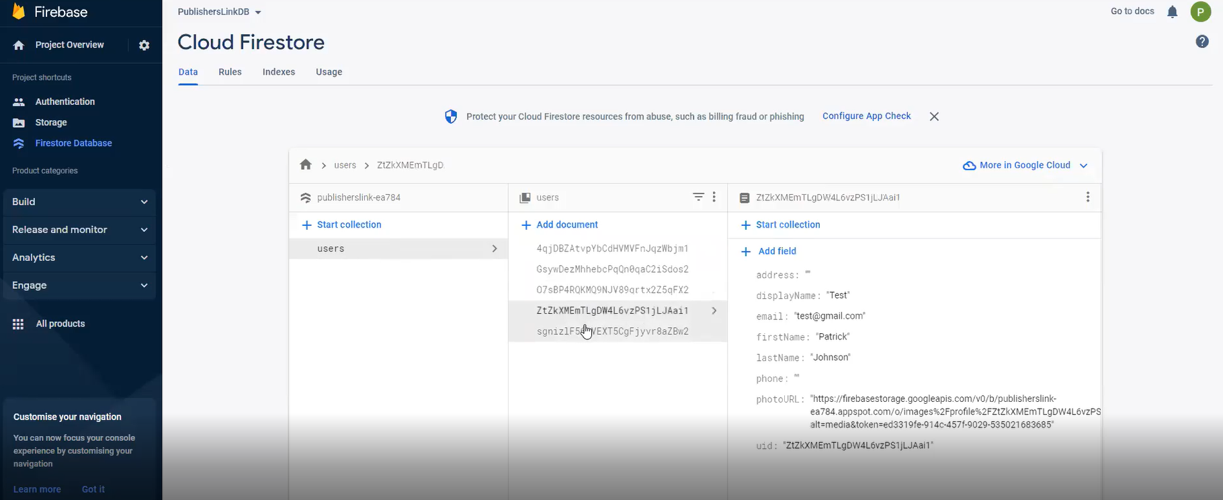Open Storage in sidebar

point(51,122)
